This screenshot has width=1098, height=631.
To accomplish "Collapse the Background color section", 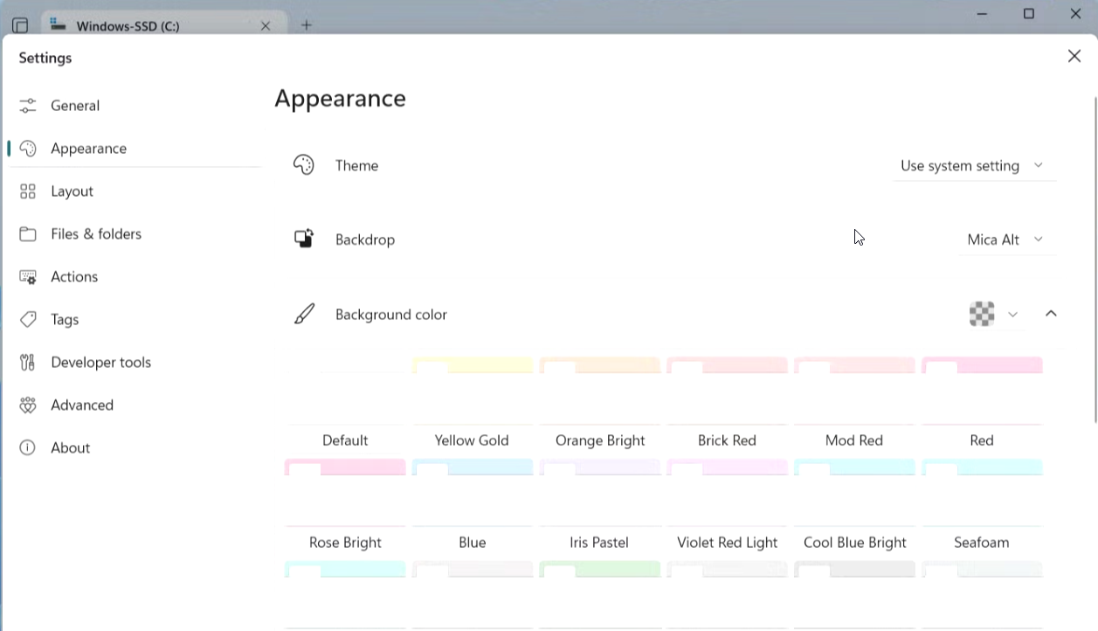I will click(1051, 314).
